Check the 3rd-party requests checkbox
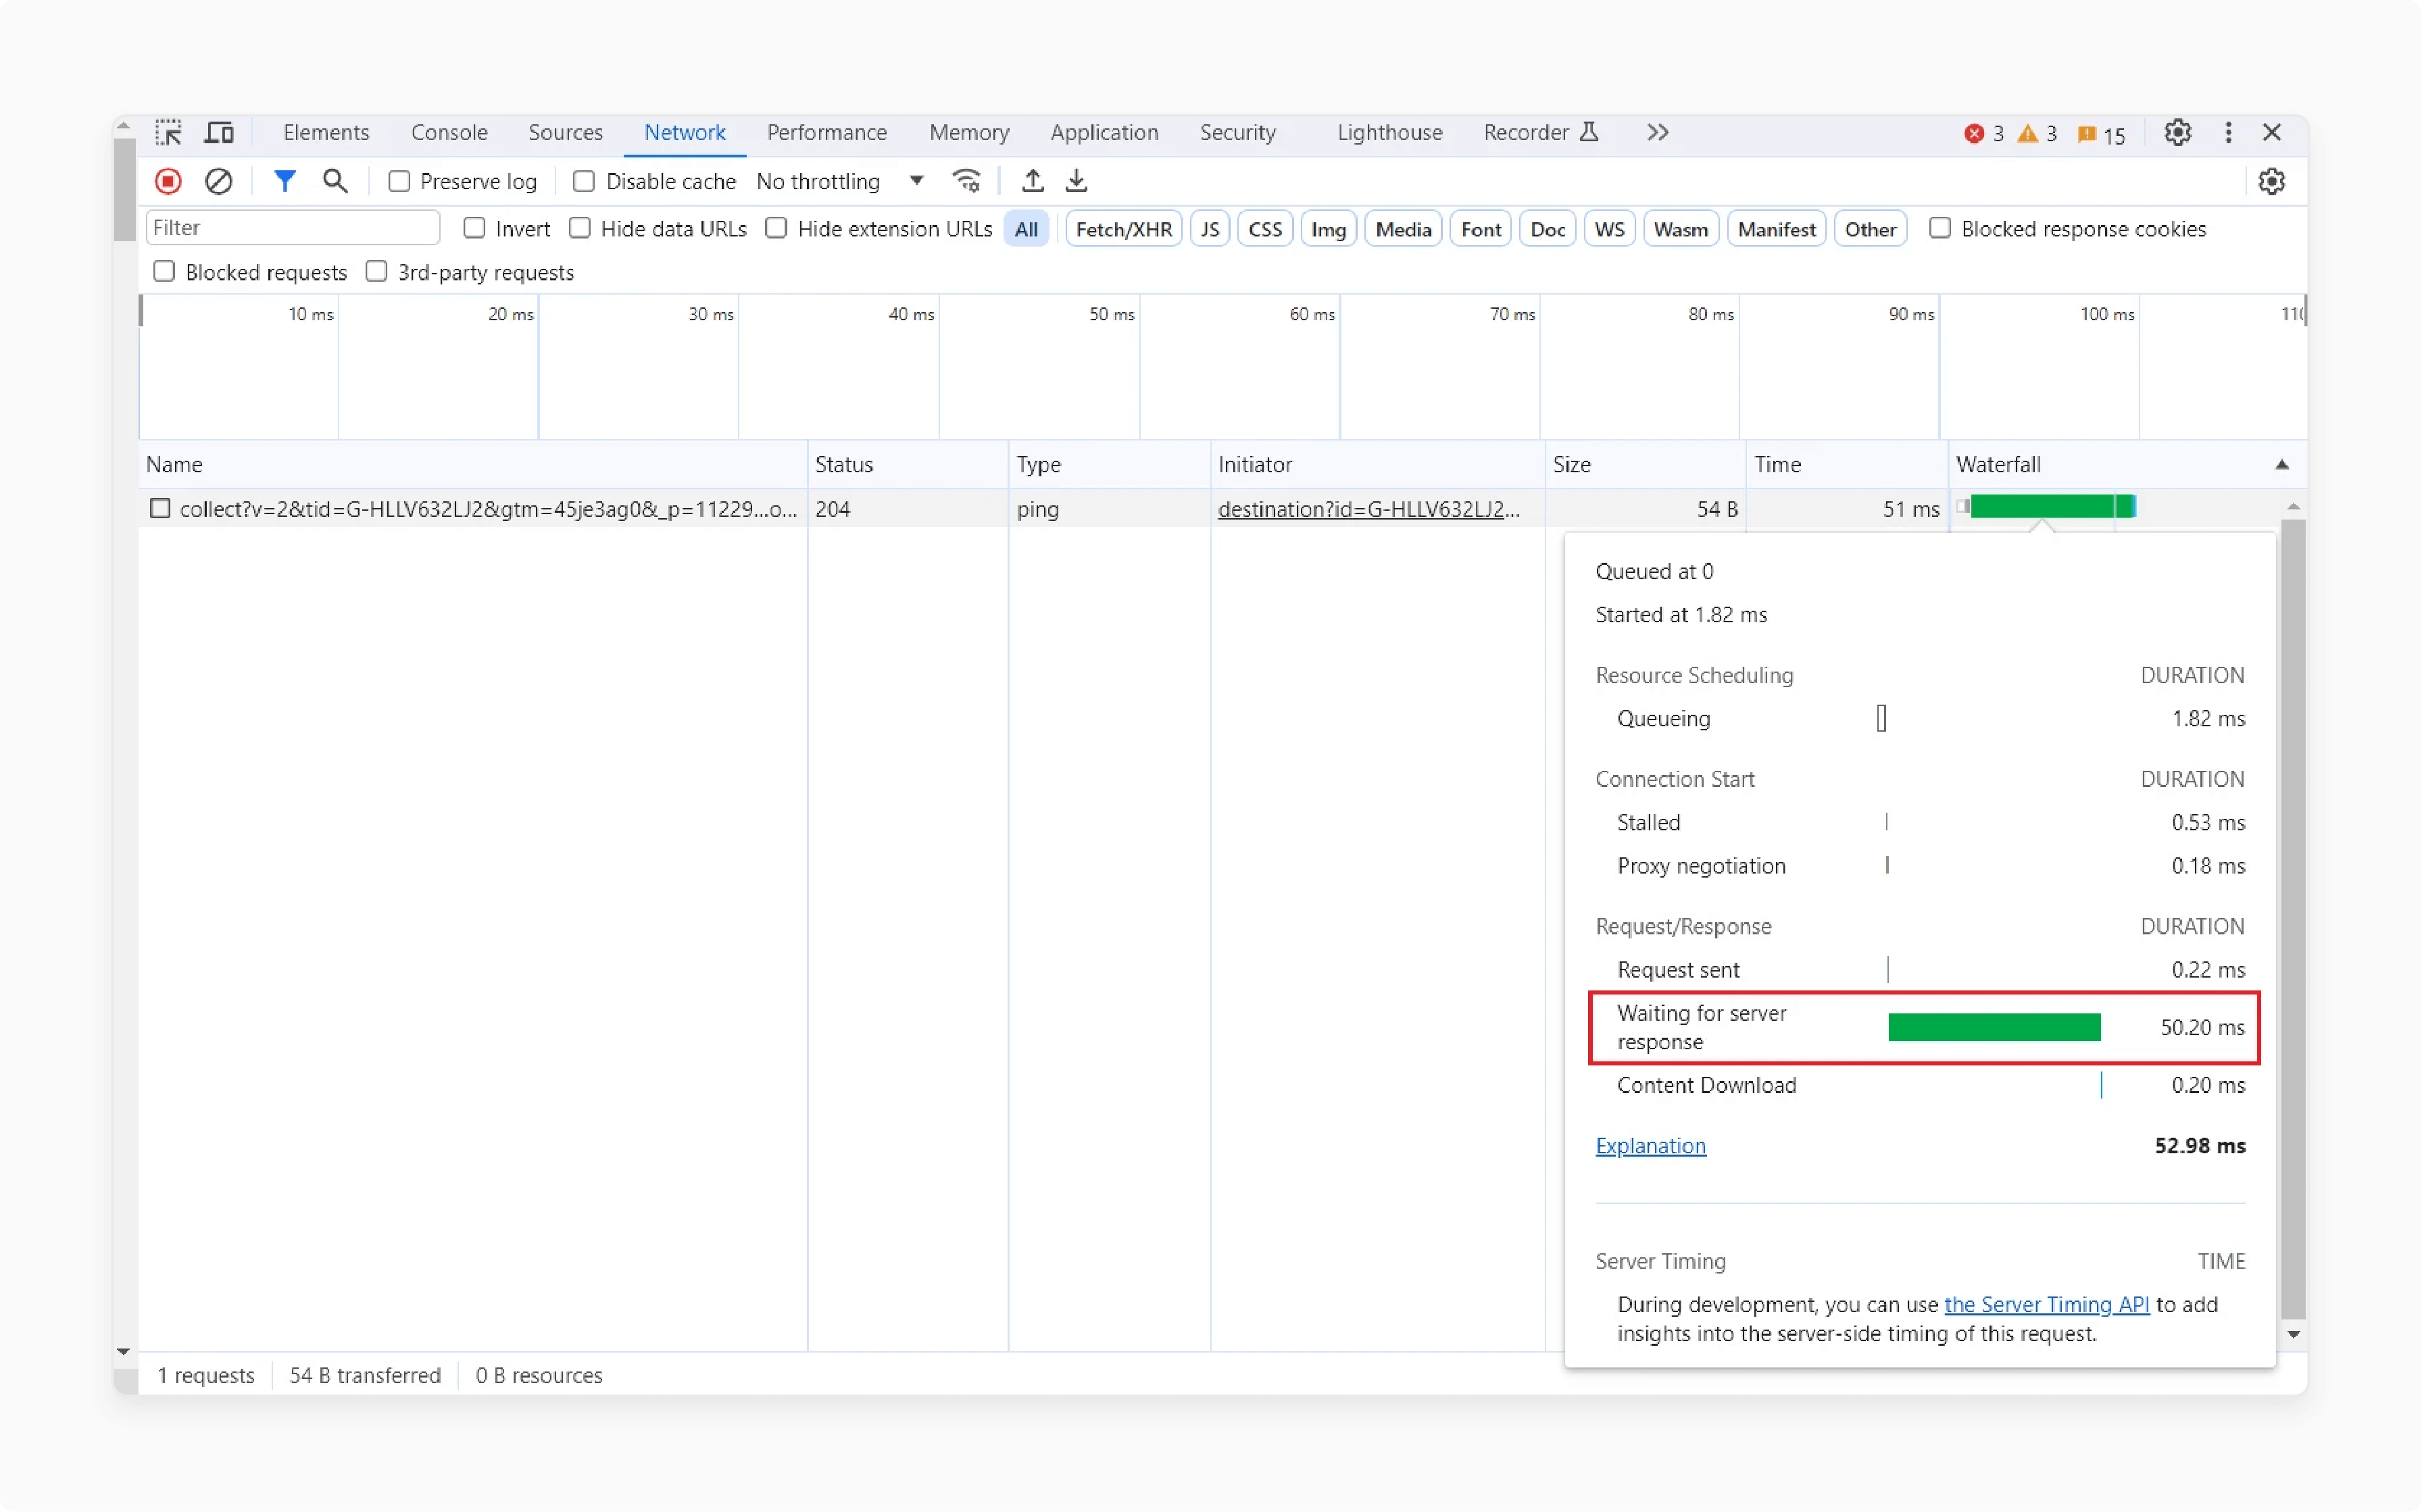 376,271
